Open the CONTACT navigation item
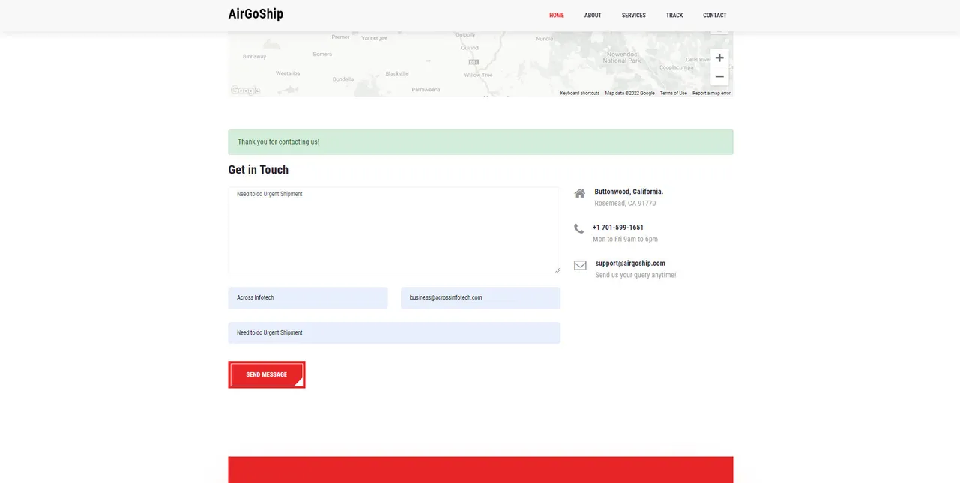Viewport: 960px width, 483px height. [x=715, y=16]
